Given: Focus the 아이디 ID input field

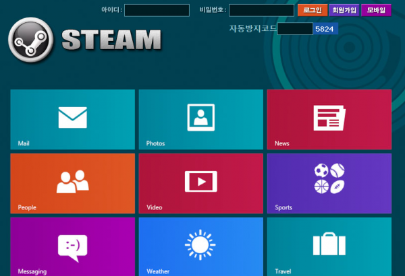Looking at the screenshot, I should click(157, 10).
